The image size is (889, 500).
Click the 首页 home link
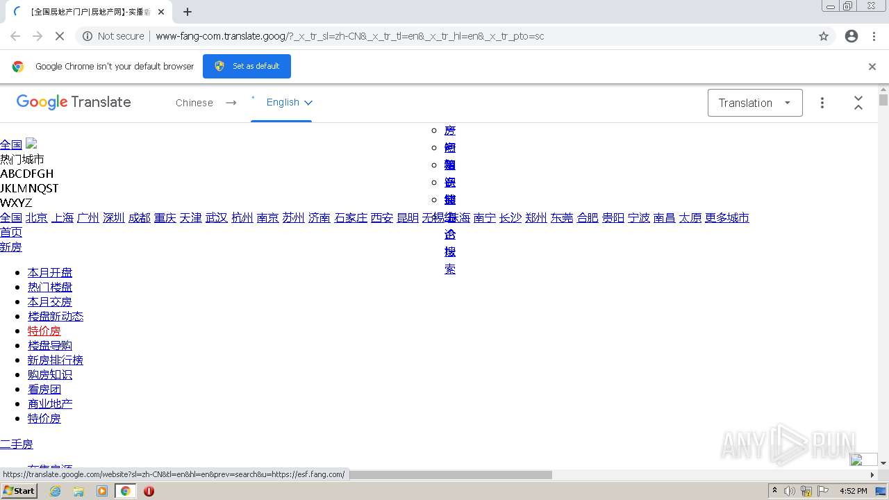point(11,232)
